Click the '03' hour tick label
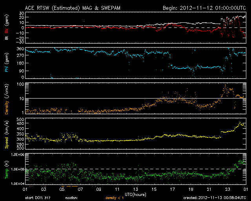This screenshot has width=251, height=201. coord(44,189)
